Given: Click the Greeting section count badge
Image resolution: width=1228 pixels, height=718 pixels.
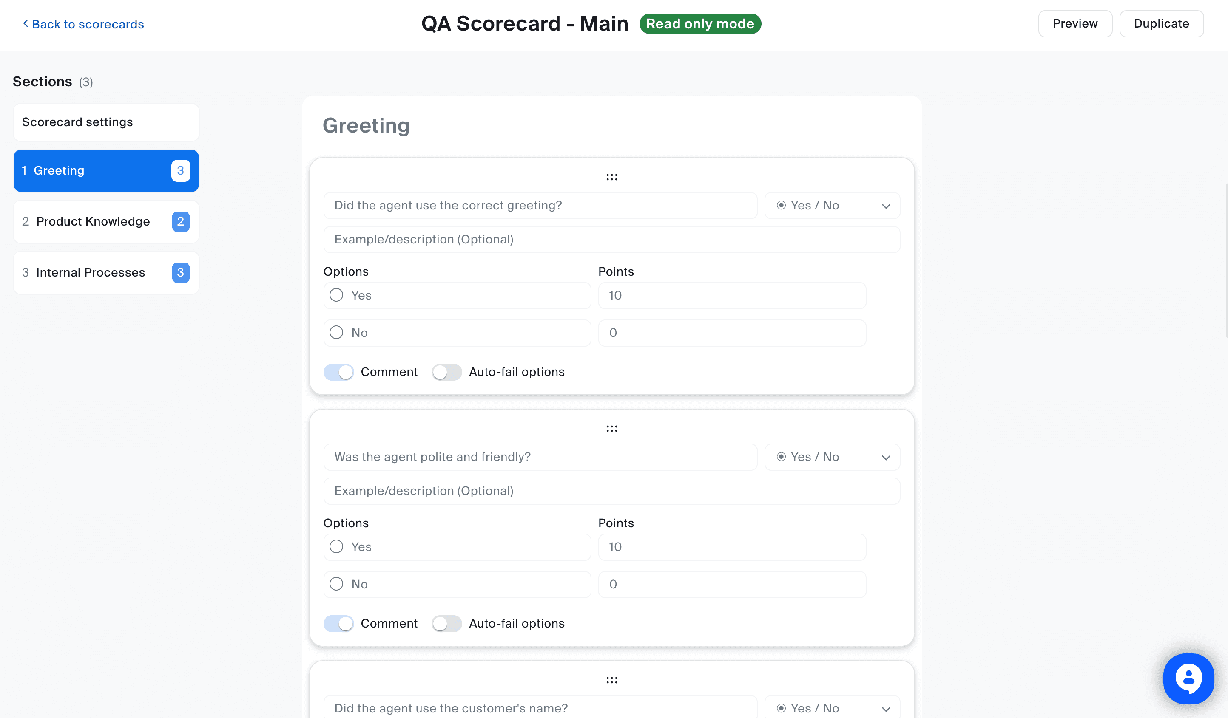Looking at the screenshot, I should [x=180, y=170].
